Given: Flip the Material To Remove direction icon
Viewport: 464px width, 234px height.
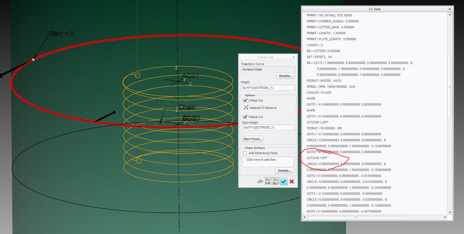Looking at the screenshot, I should point(246,108).
